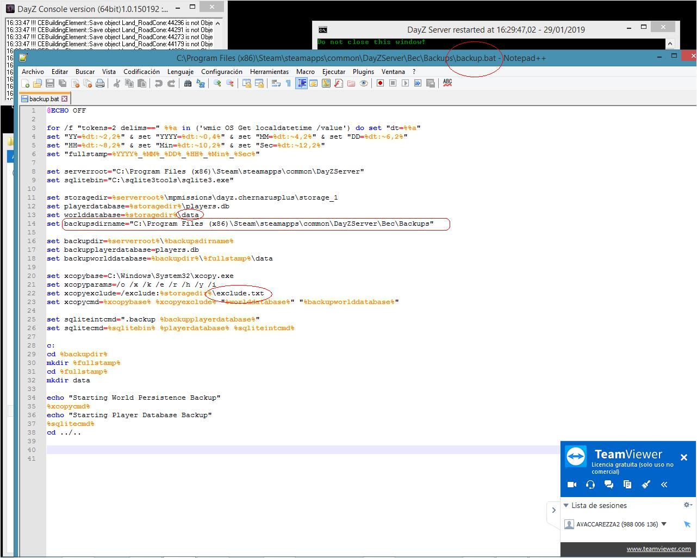Toggle synchronized vertical scrolling

coord(247,83)
